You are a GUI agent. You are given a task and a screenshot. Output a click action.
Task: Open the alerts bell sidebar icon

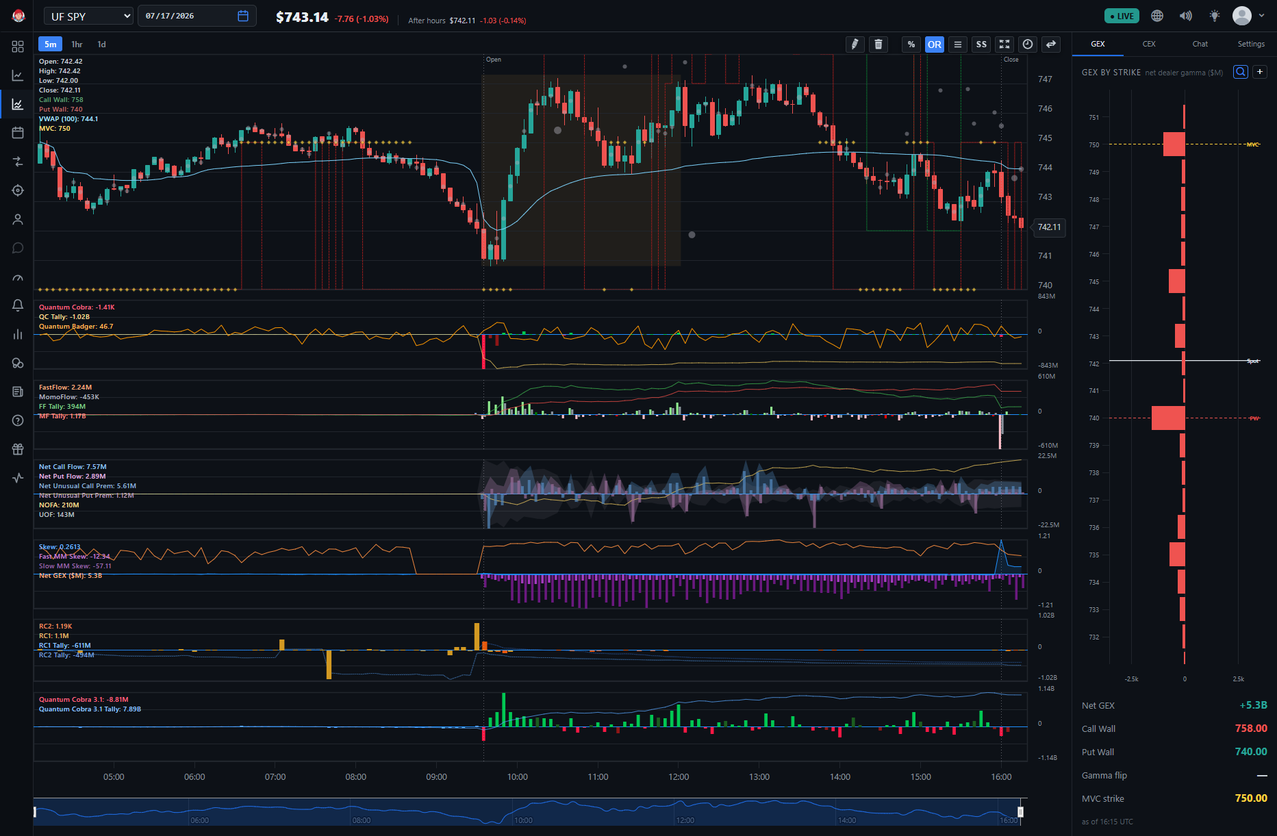(x=18, y=305)
